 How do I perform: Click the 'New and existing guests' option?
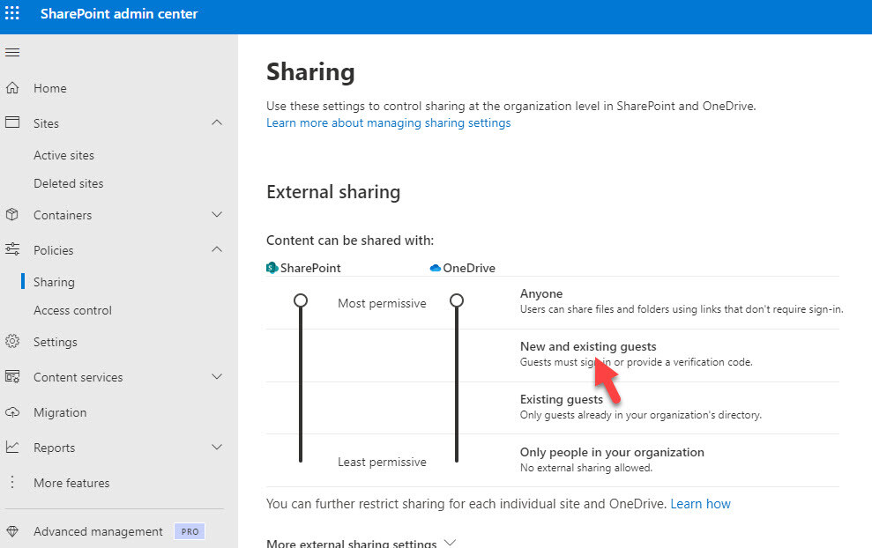point(588,346)
